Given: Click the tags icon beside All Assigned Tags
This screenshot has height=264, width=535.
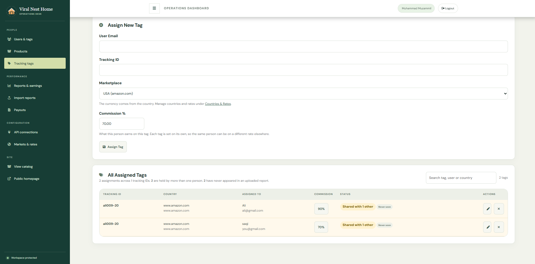Looking at the screenshot, I should tap(101, 175).
